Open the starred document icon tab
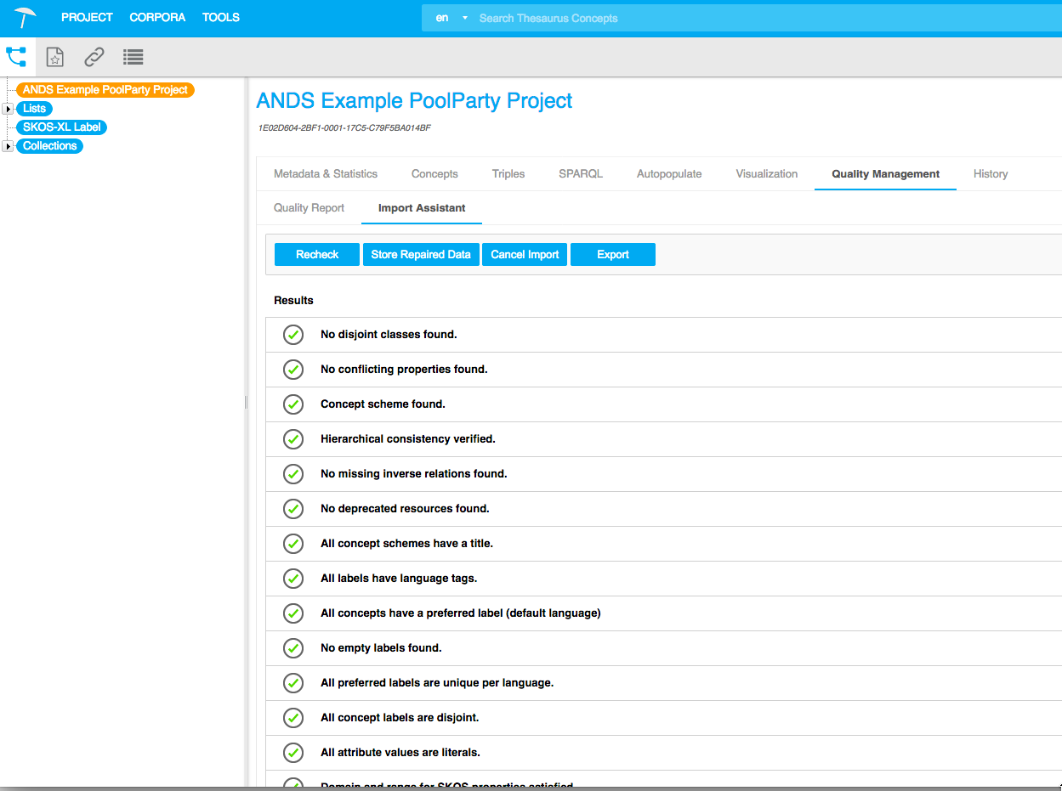 point(54,57)
